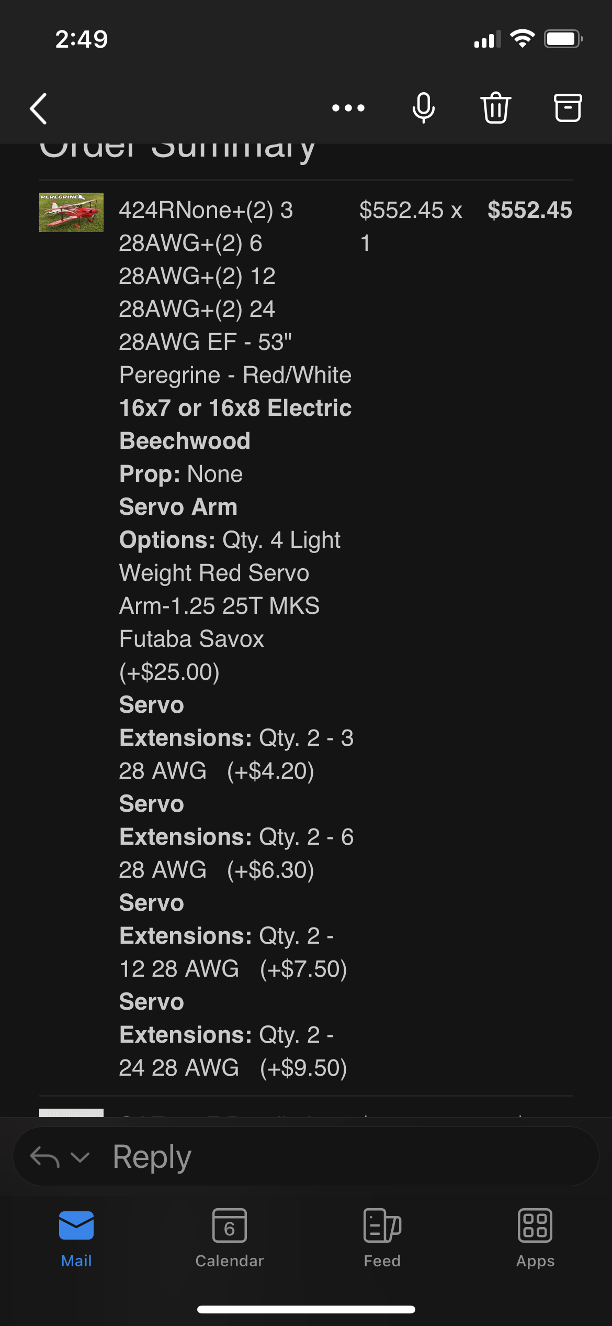Tap the Wi-Fi status icon
This screenshot has width=612, height=1326.
(x=522, y=39)
